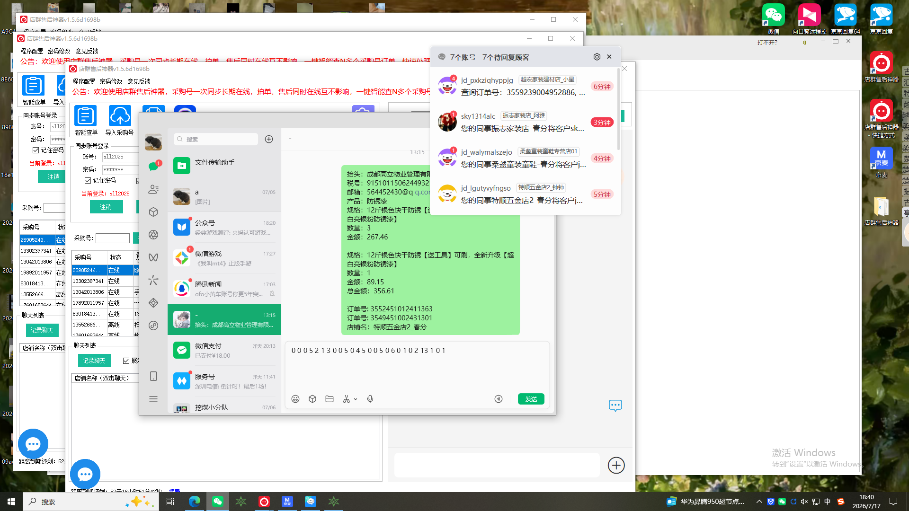Open 意见反馈 menu in middle 店群售后神器 window

[87, 51]
